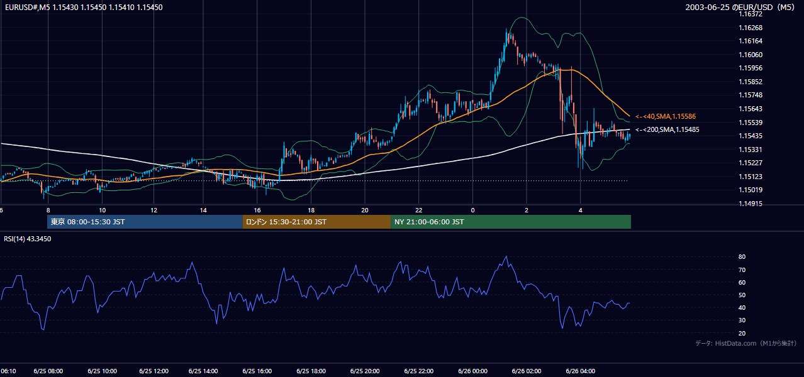This screenshot has height=377, width=804.
Task: Click hour 2 tick under the price chart
Action: pyautogui.click(x=527, y=210)
